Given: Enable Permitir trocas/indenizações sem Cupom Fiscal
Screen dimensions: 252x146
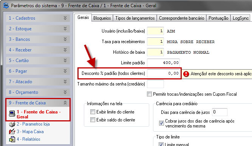Looking at the screenshot, I should [x=149, y=94].
